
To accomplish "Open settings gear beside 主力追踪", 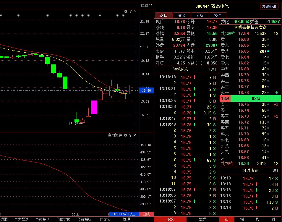I will pos(126,135).
